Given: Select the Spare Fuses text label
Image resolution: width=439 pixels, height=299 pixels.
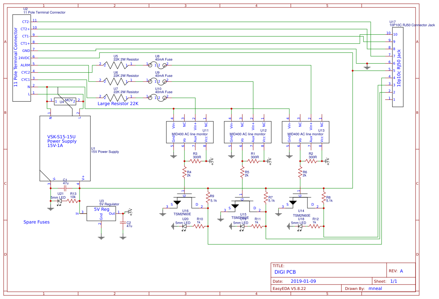Looking at the screenshot, I should (37, 222).
